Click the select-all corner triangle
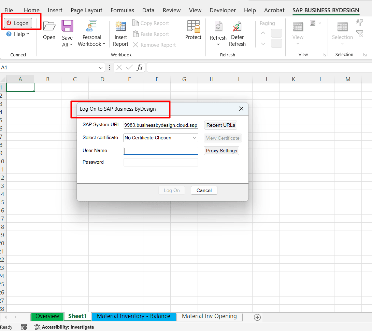The width and height of the screenshot is (372, 331). click(3, 79)
